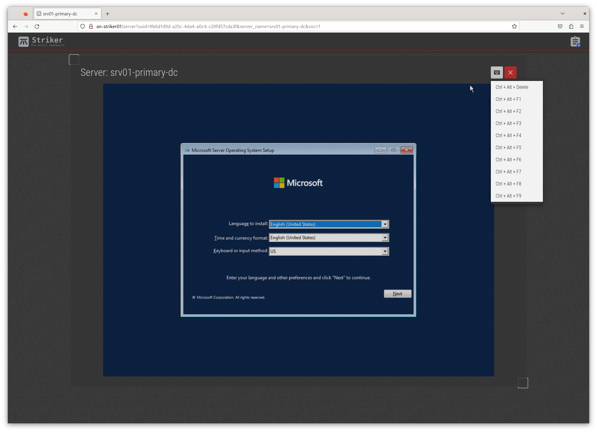This screenshot has height=432, width=597.
Task: Click the shield tracking protection icon
Action: click(83, 26)
